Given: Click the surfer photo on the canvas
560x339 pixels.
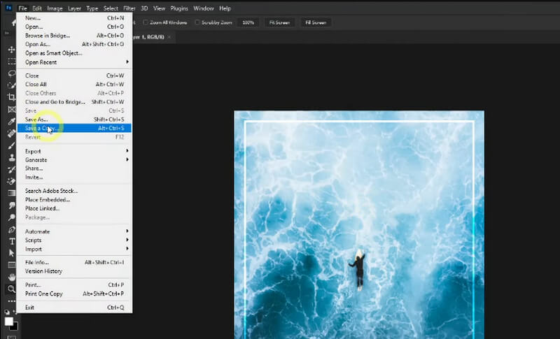Looking at the screenshot, I should pyautogui.click(x=359, y=224).
